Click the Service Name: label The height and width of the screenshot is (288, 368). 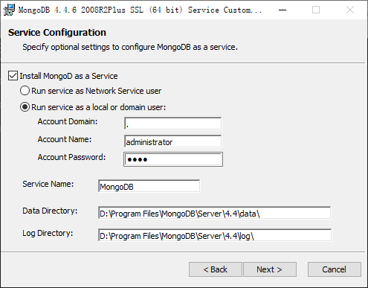tap(48, 184)
